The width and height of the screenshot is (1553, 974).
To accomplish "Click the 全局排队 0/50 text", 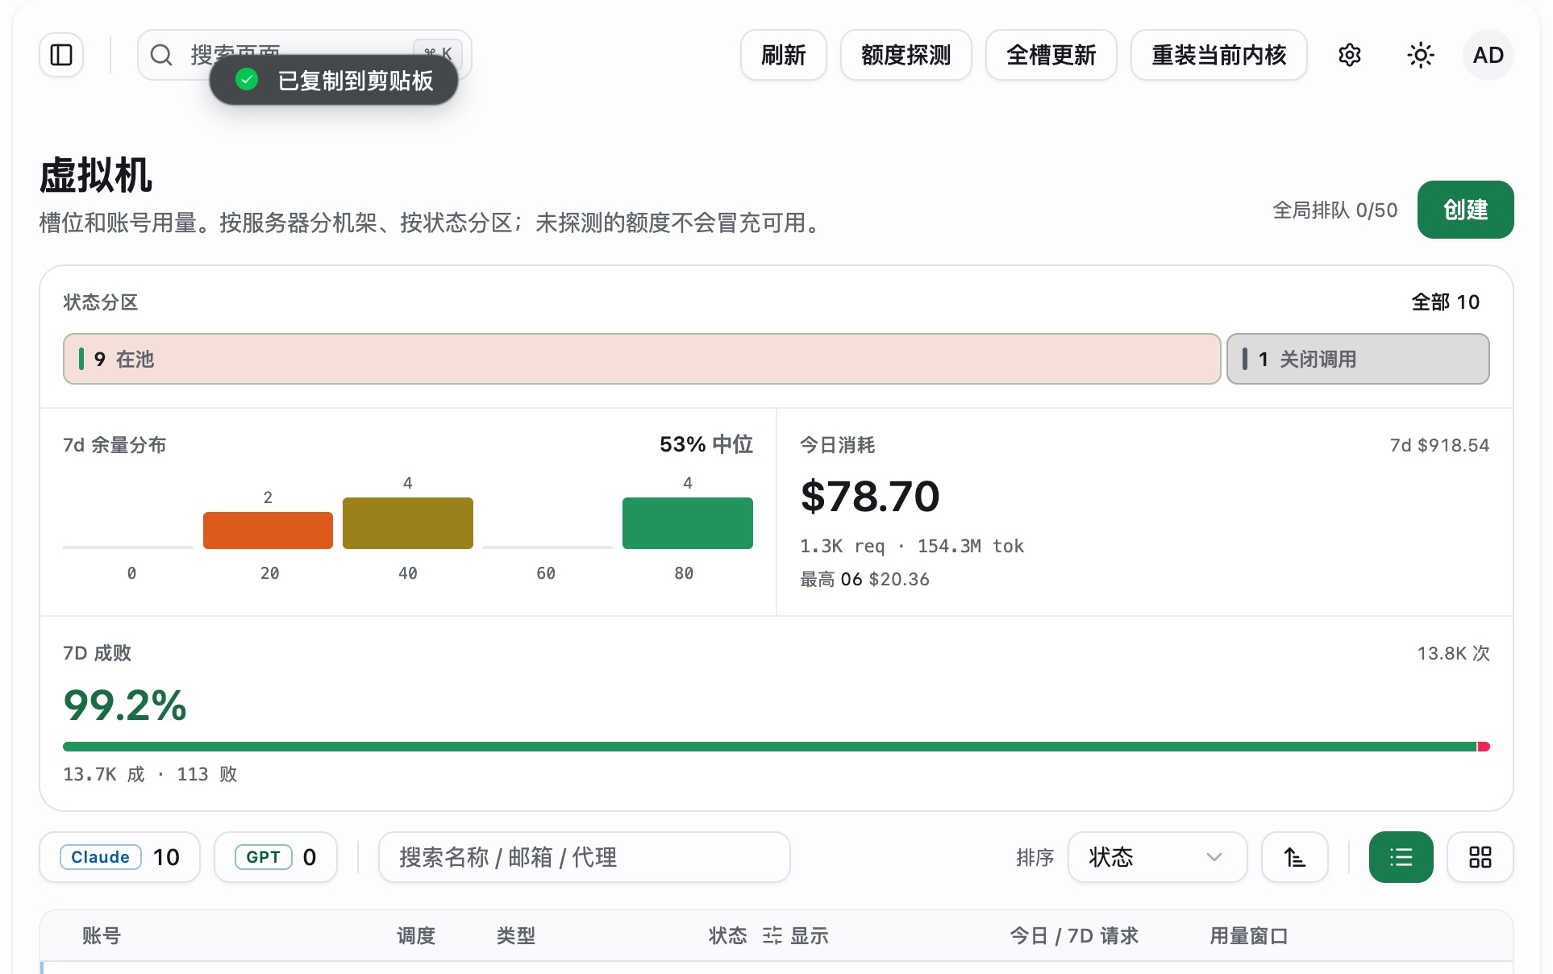I will pos(1335,210).
